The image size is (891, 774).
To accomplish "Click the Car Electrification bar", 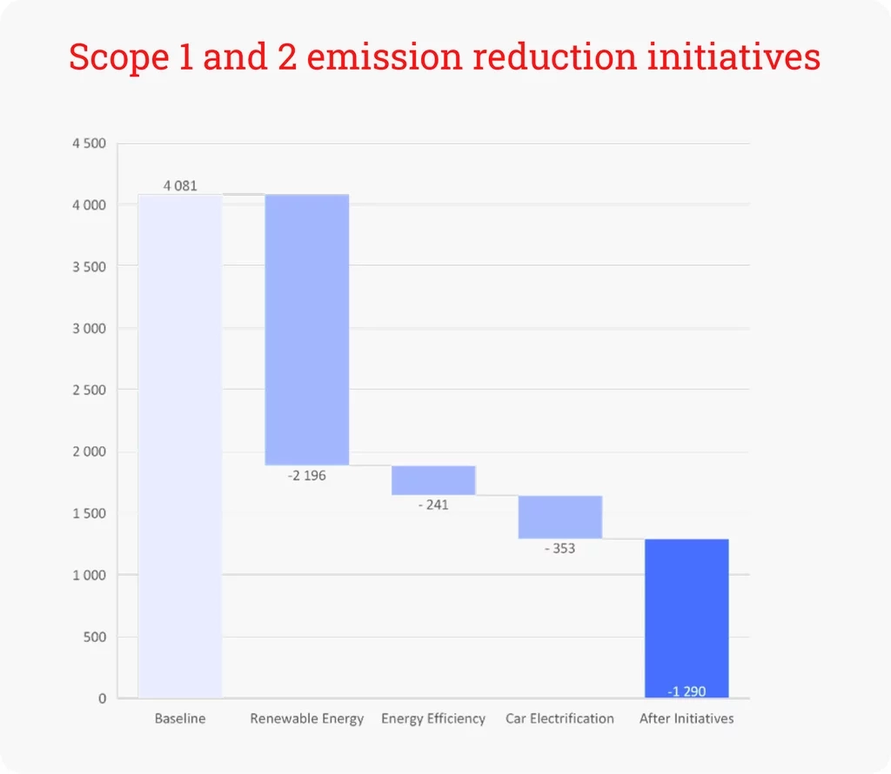I will 560,517.
